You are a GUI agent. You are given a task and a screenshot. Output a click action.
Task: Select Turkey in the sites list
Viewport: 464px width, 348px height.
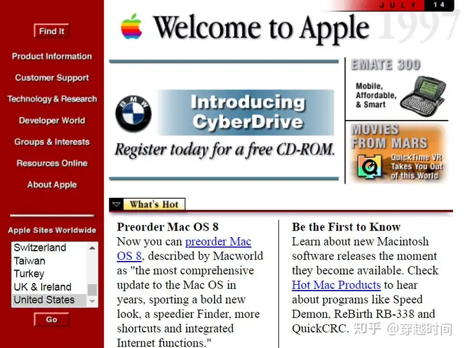pyautogui.click(x=50, y=274)
